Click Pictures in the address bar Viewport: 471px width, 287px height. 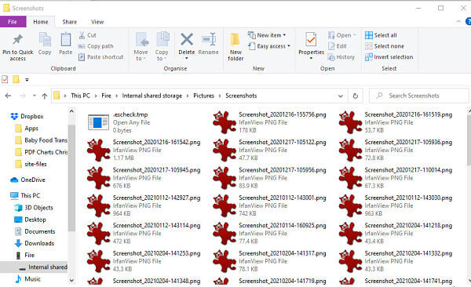tap(203, 96)
